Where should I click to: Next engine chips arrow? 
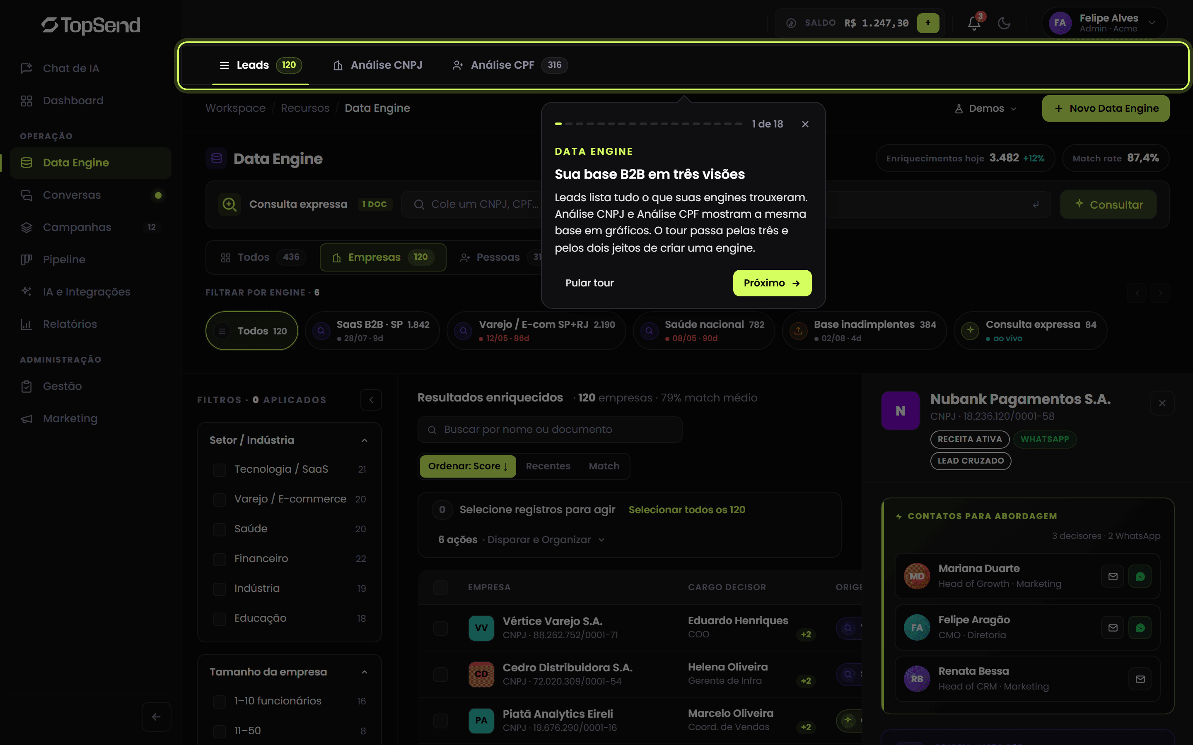coord(1160,293)
